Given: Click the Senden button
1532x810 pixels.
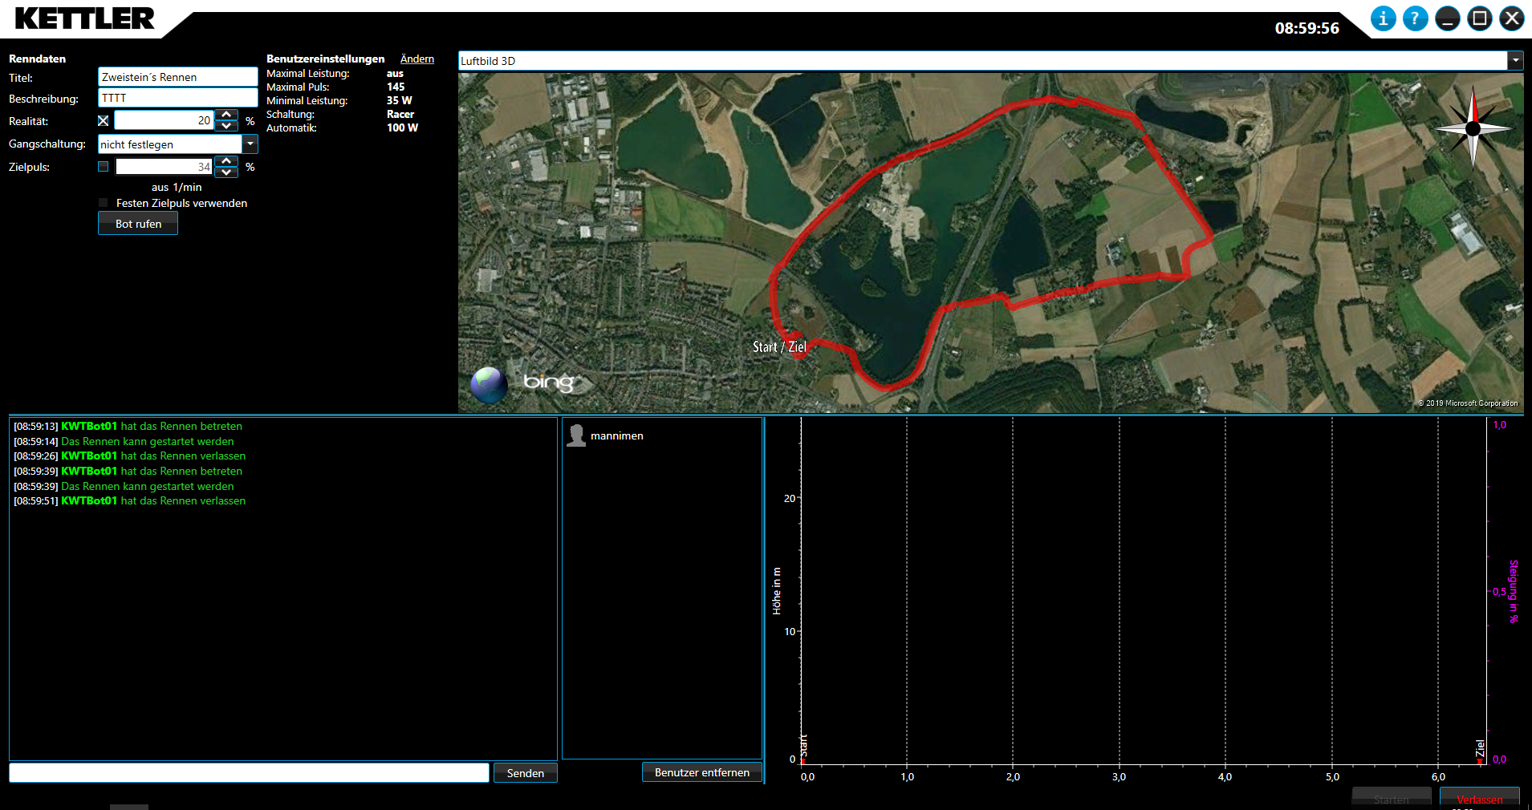Looking at the screenshot, I should click(x=525, y=773).
